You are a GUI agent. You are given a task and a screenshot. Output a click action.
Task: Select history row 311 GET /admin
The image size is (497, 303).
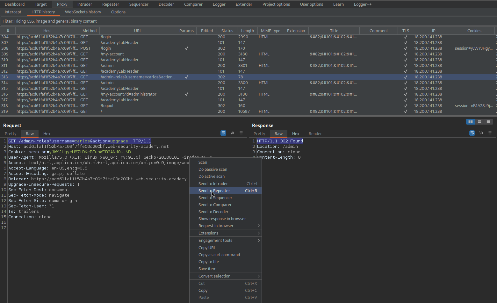[248, 65]
